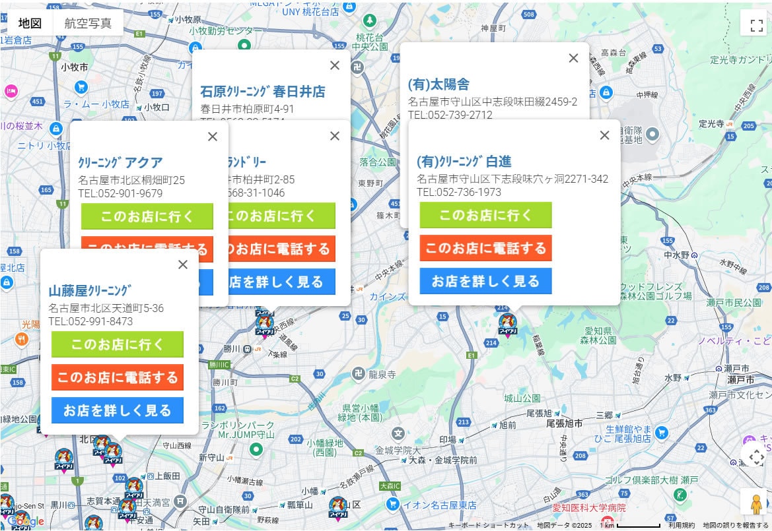Toggle fullscreen map view
This screenshot has width=772, height=531.
[756, 25]
